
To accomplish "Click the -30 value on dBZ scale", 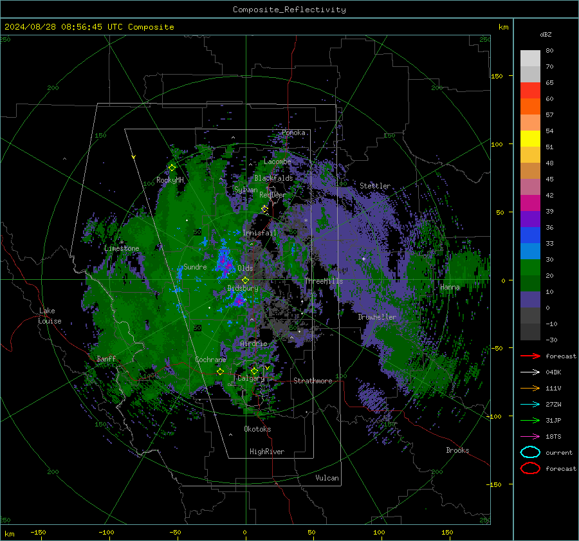I will click(x=552, y=340).
